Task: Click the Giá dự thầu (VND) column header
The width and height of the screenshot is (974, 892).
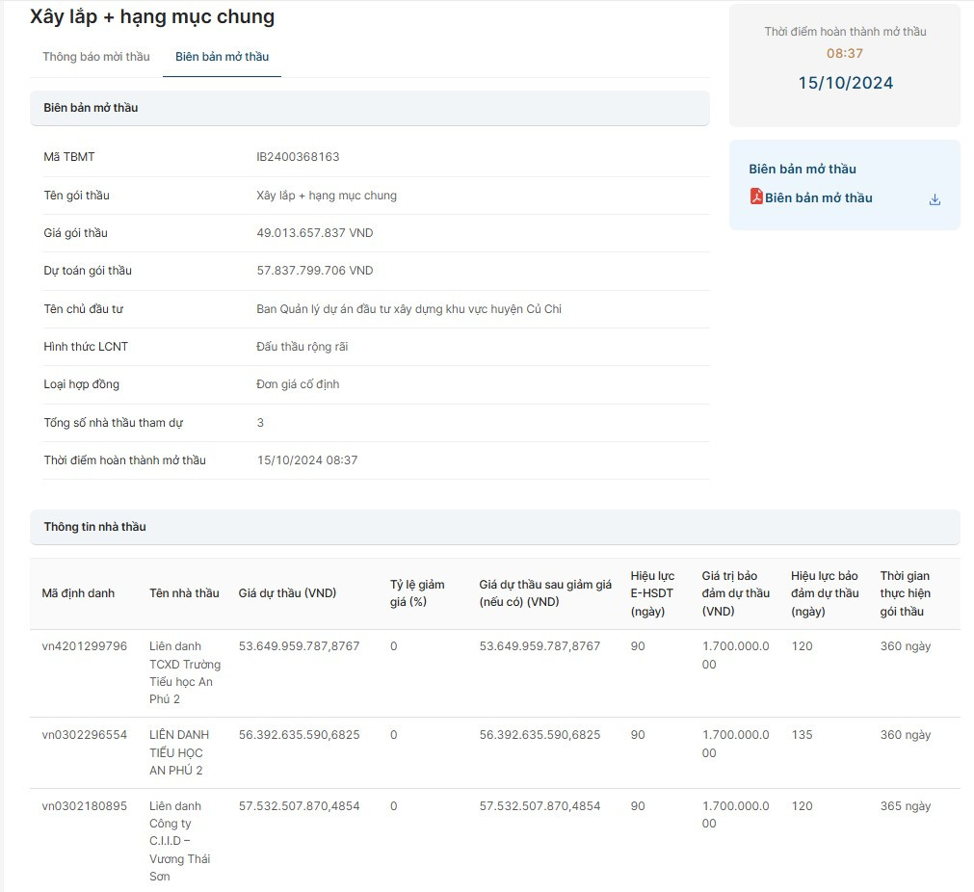Action: [287, 593]
